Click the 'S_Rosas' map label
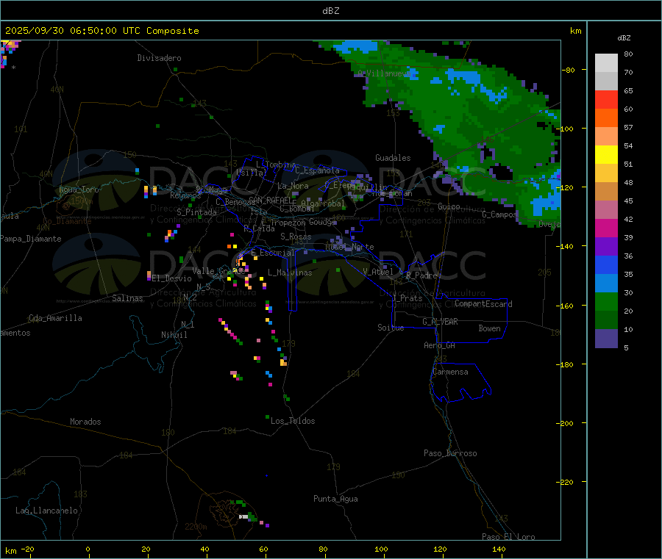This screenshot has height=559, width=662. [296, 237]
